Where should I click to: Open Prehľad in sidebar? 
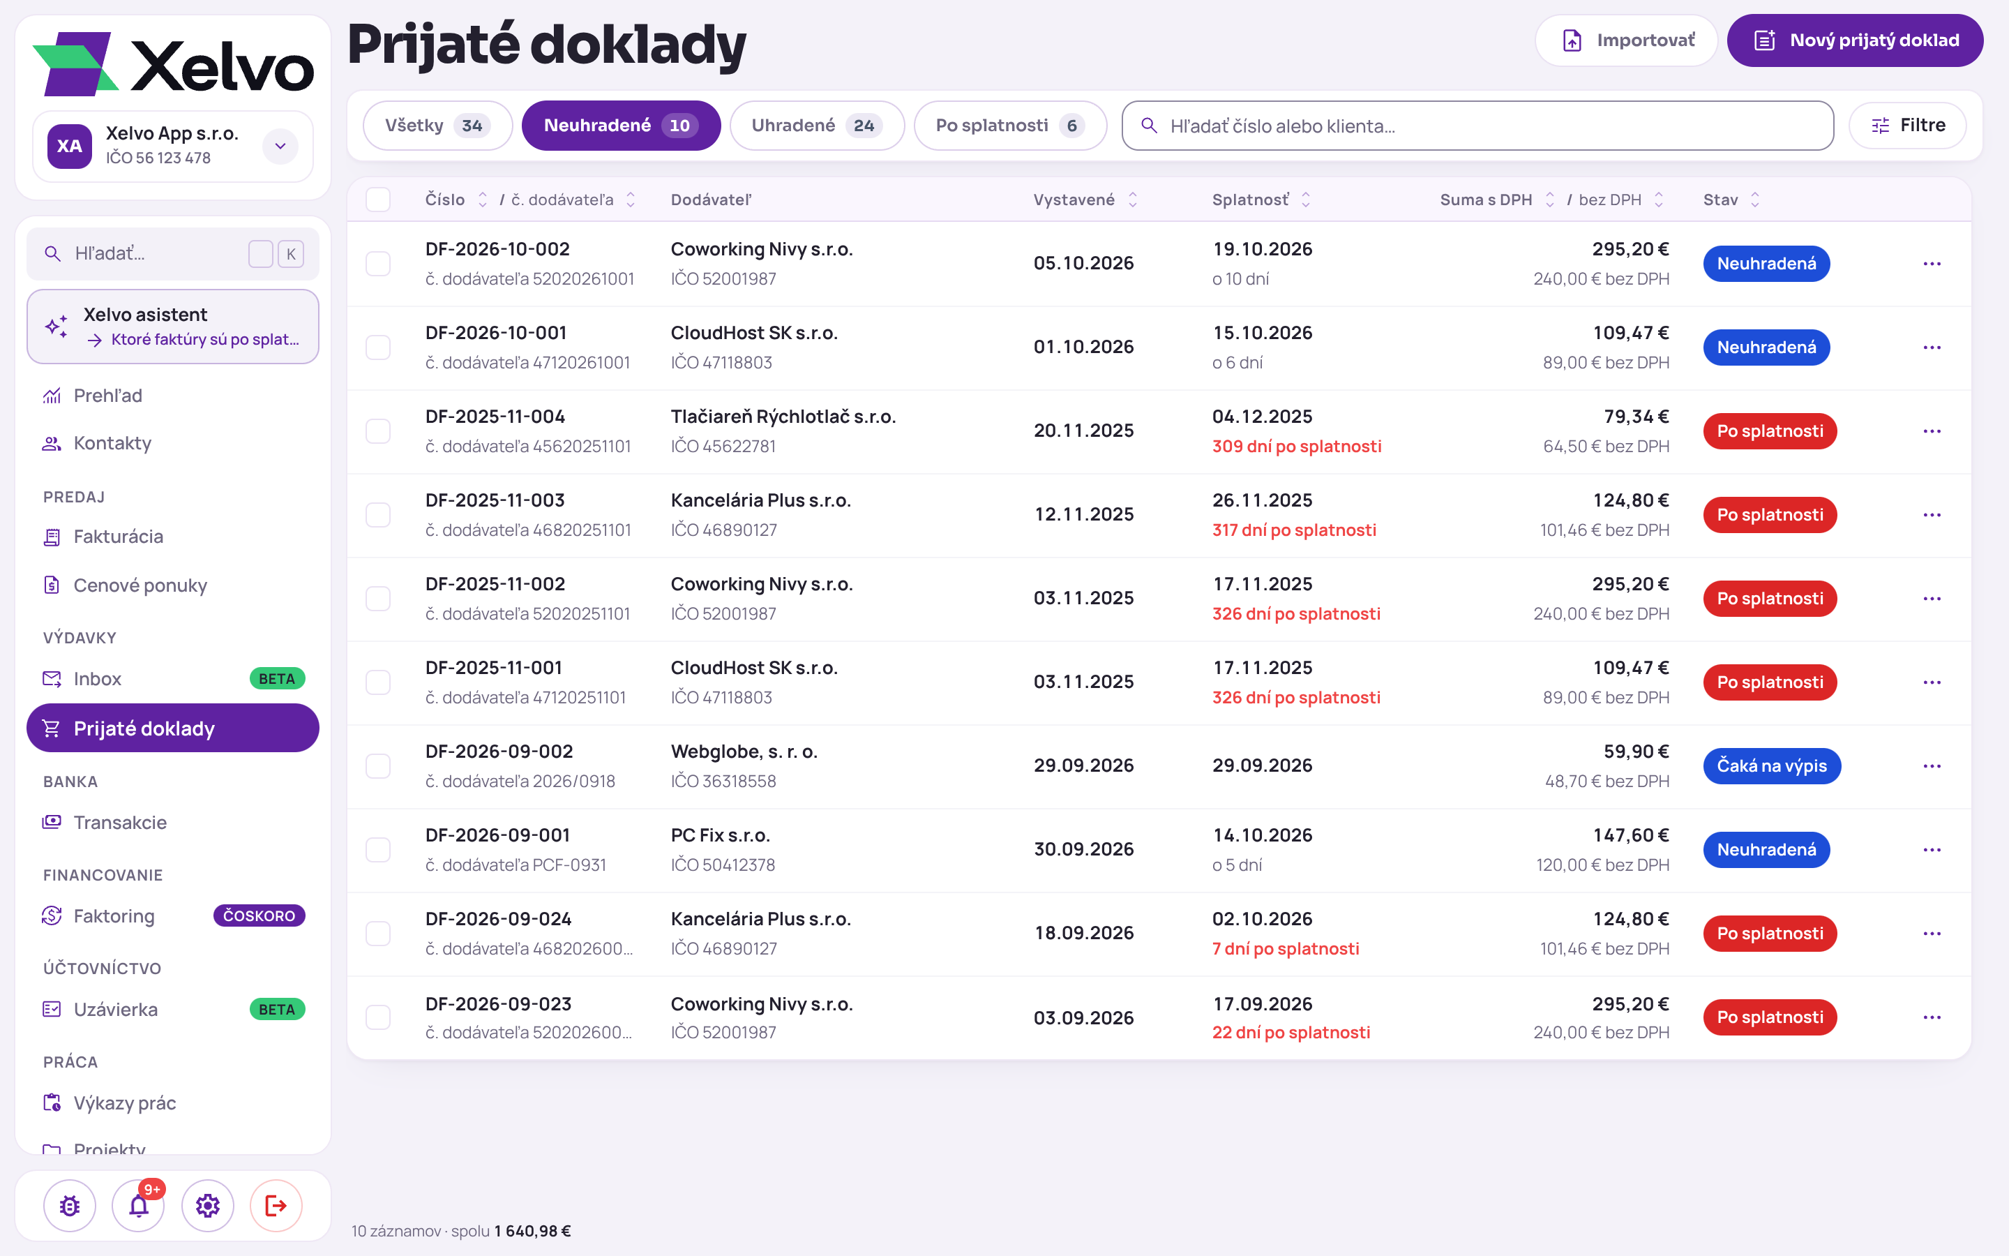pos(173,396)
